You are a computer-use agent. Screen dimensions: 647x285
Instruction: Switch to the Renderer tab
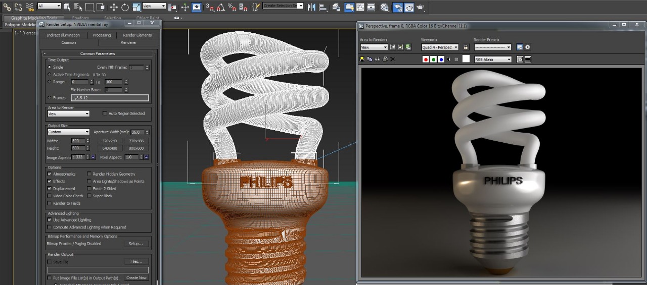[128, 42]
